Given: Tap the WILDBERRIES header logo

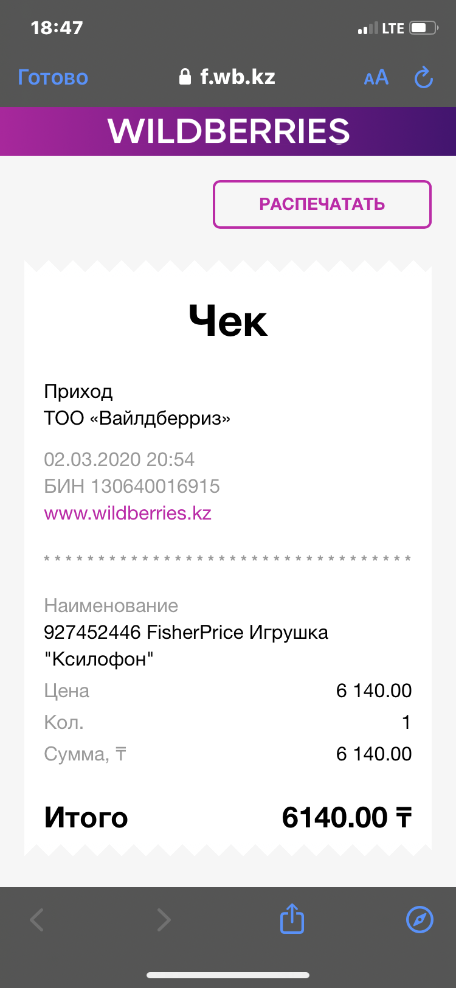Looking at the screenshot, I should (229, 131).
